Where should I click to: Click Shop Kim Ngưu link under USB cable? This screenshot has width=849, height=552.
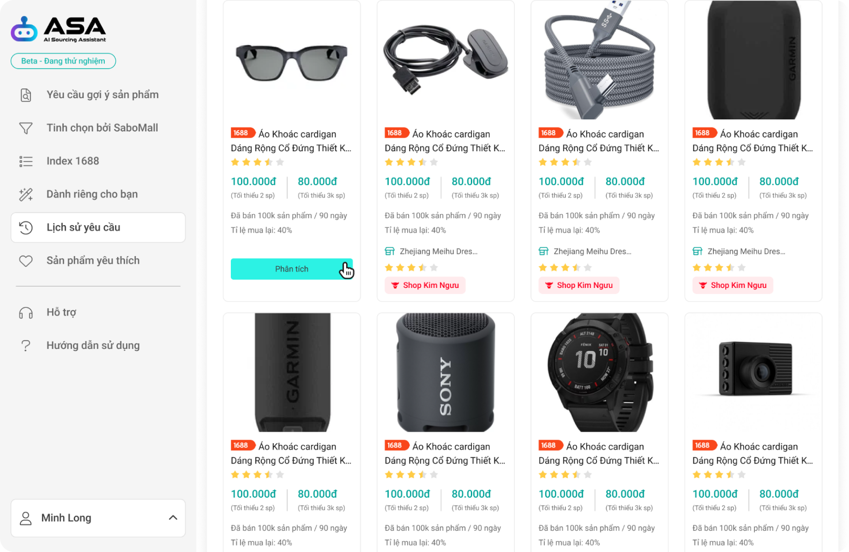point(579,285)
